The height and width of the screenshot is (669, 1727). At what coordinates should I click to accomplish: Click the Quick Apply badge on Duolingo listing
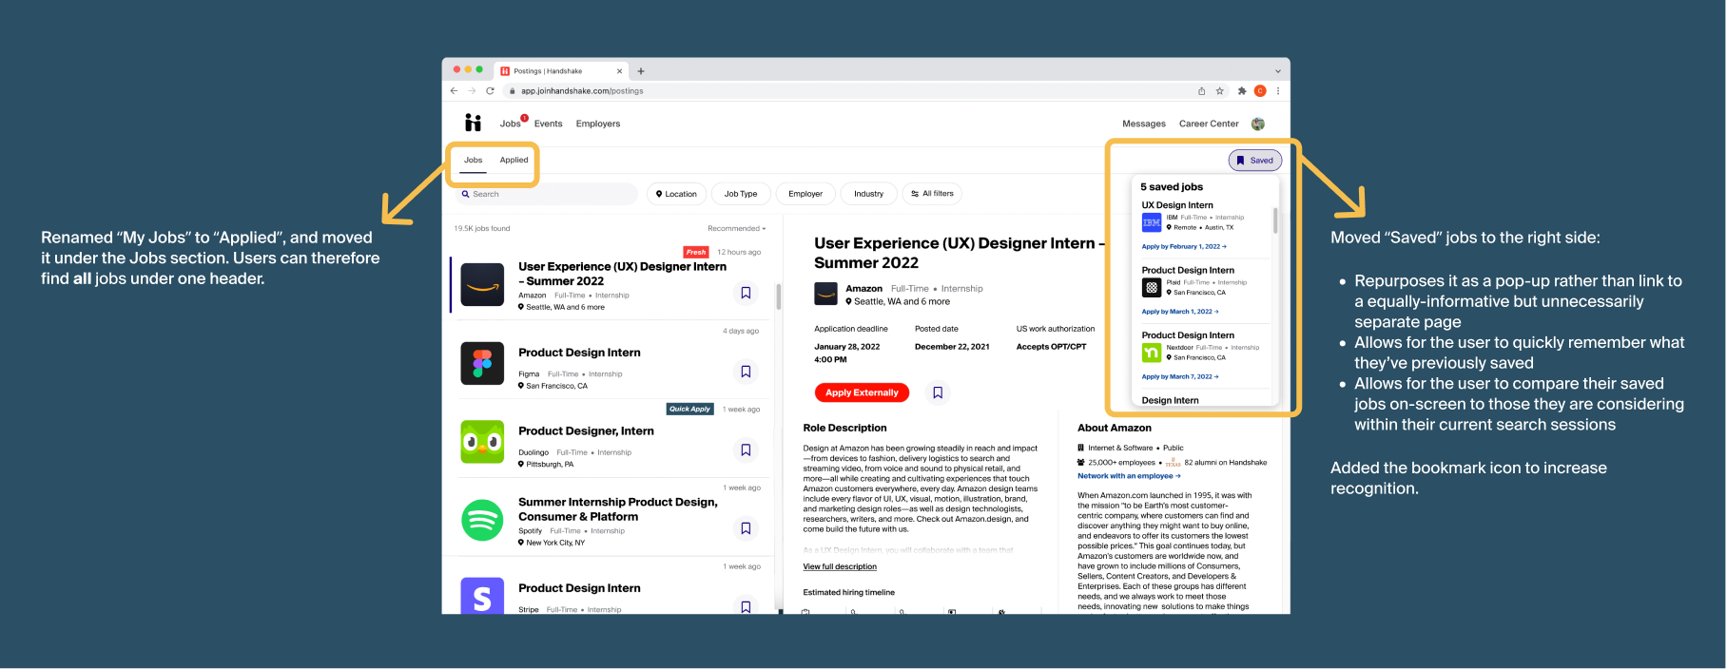[x=689, y=410]
